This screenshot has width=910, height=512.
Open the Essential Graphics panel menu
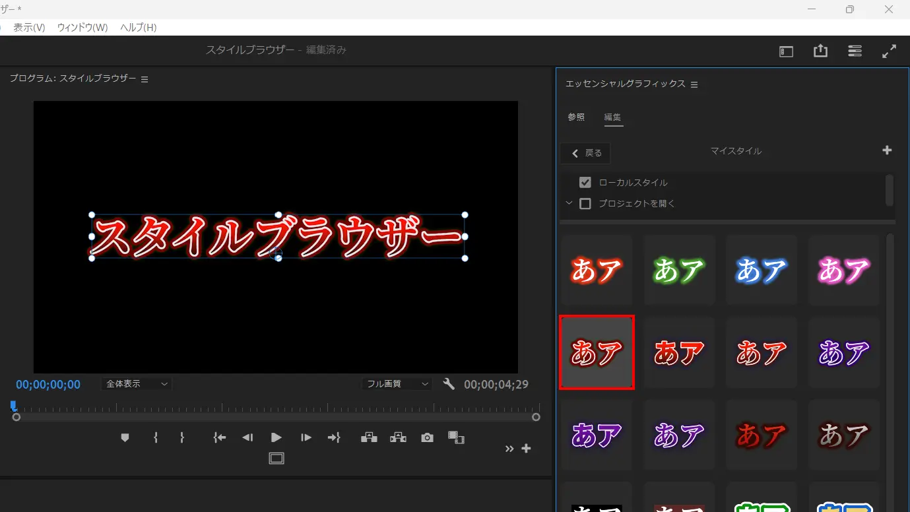coord(694,84)
